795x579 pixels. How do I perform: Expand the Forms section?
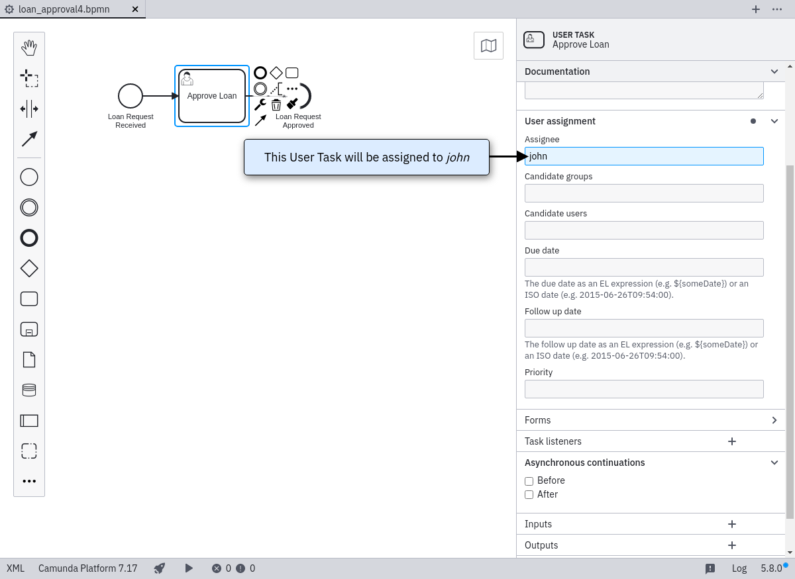point(774,420)
